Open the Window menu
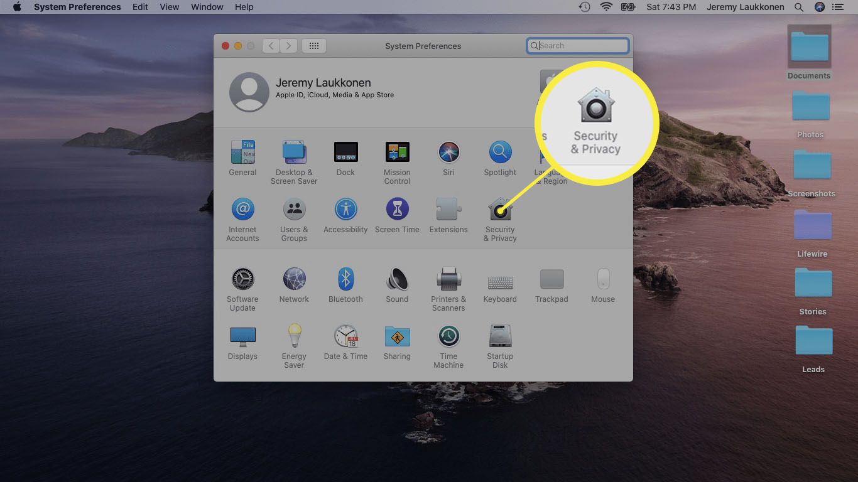 point(207,7)
